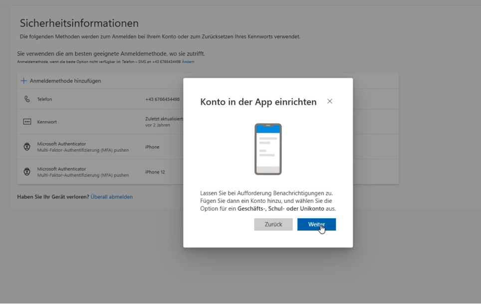Click the Weiter button
The image size is (481, 304).
coord(316,224)
